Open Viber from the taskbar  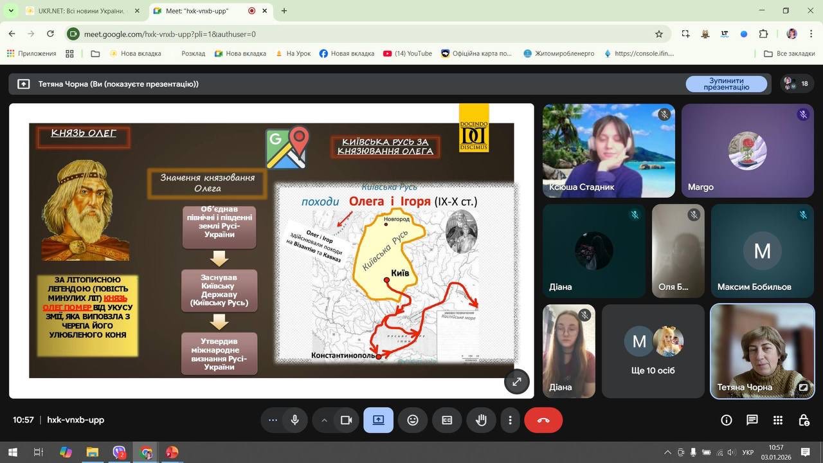(x=120, y=452)
